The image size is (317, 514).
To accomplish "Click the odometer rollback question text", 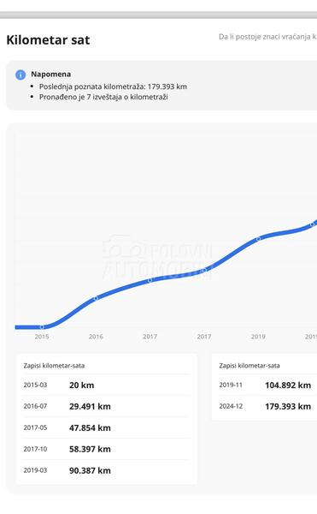I will 267,37.
